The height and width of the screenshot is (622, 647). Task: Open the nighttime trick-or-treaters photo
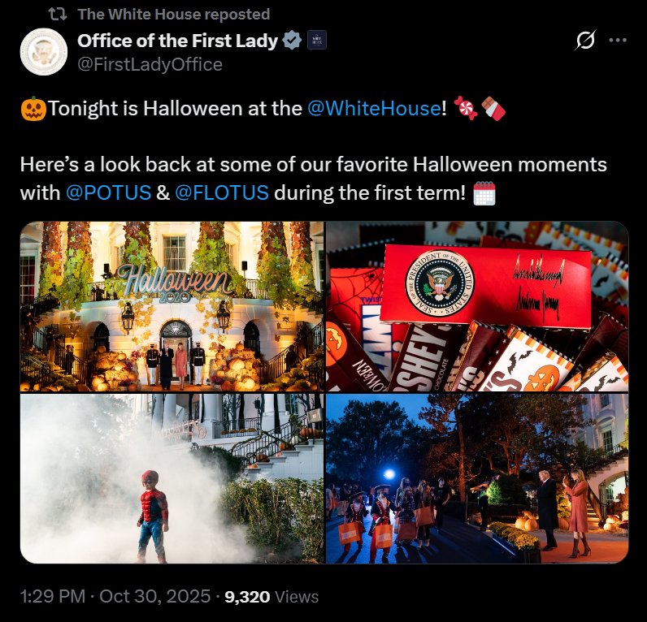click(477, 478)
